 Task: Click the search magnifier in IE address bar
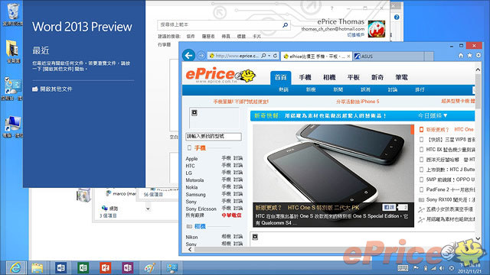coord(263,56)
